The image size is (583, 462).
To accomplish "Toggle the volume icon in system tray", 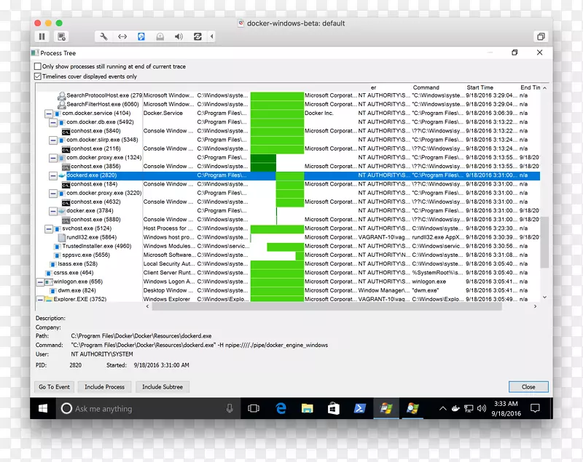I will coord(481,408).
